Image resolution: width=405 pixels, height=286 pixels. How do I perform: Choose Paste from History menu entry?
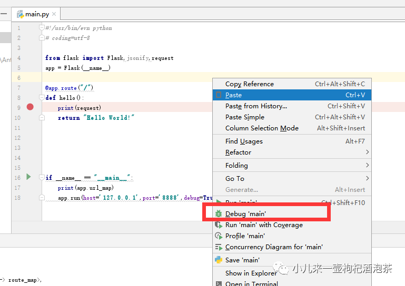coord(256,106)
